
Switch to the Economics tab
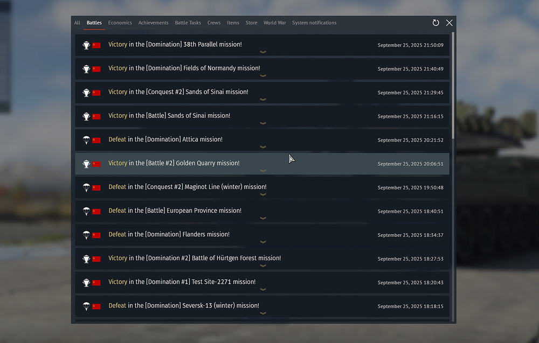coord(120,23)
